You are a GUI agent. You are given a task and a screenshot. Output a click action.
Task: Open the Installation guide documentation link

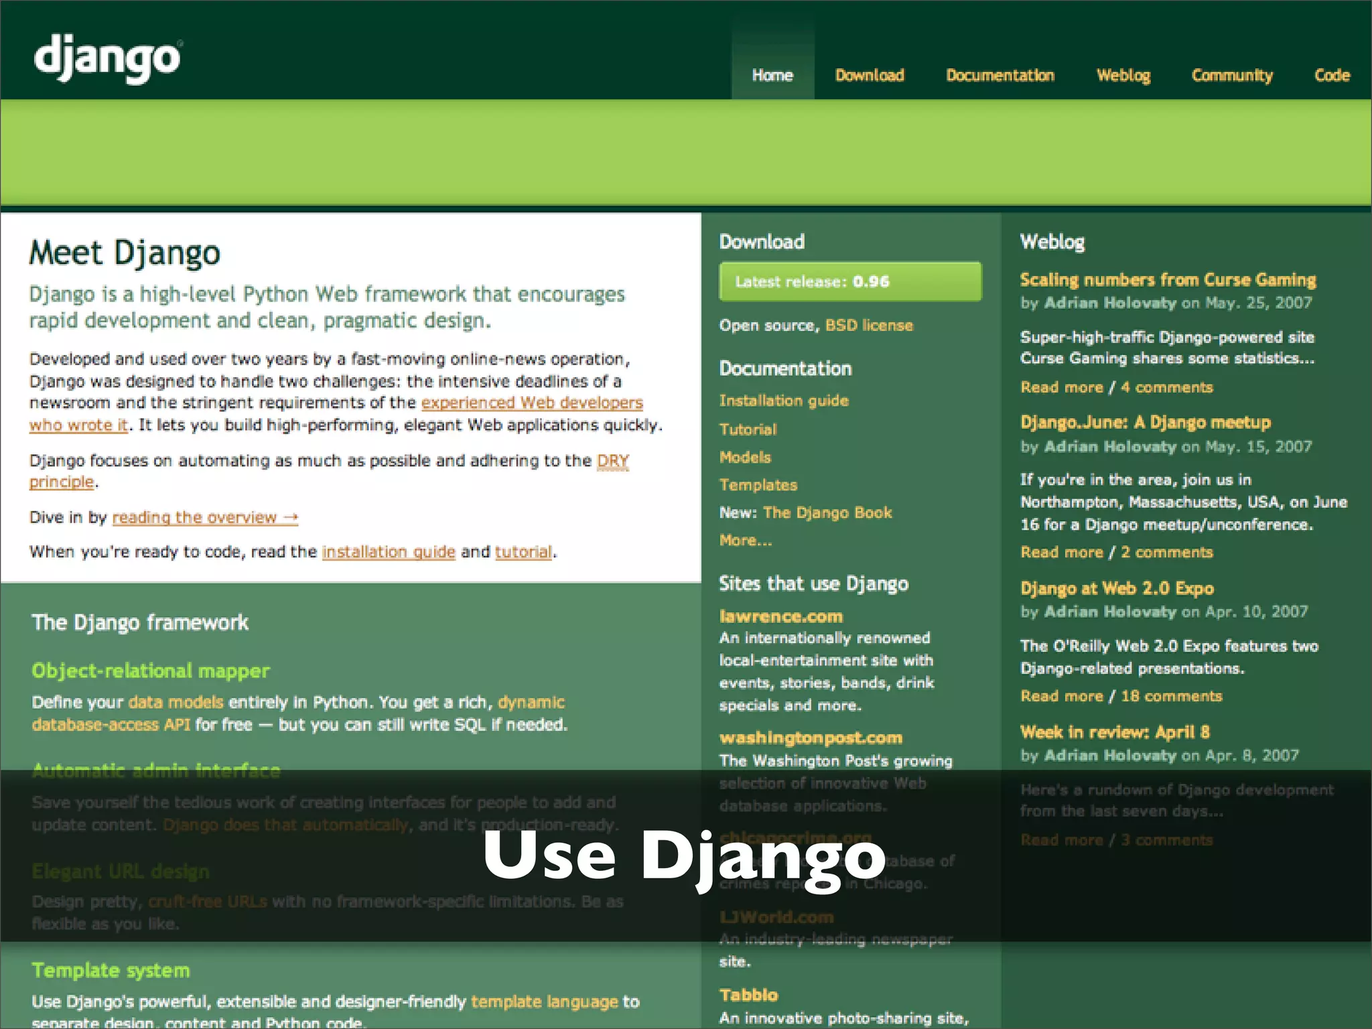[783, 401]
